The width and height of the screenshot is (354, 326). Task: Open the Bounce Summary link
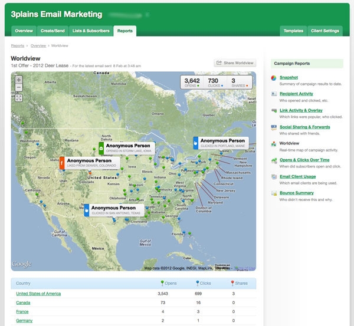pyautogui.click(x=297, y=193)
